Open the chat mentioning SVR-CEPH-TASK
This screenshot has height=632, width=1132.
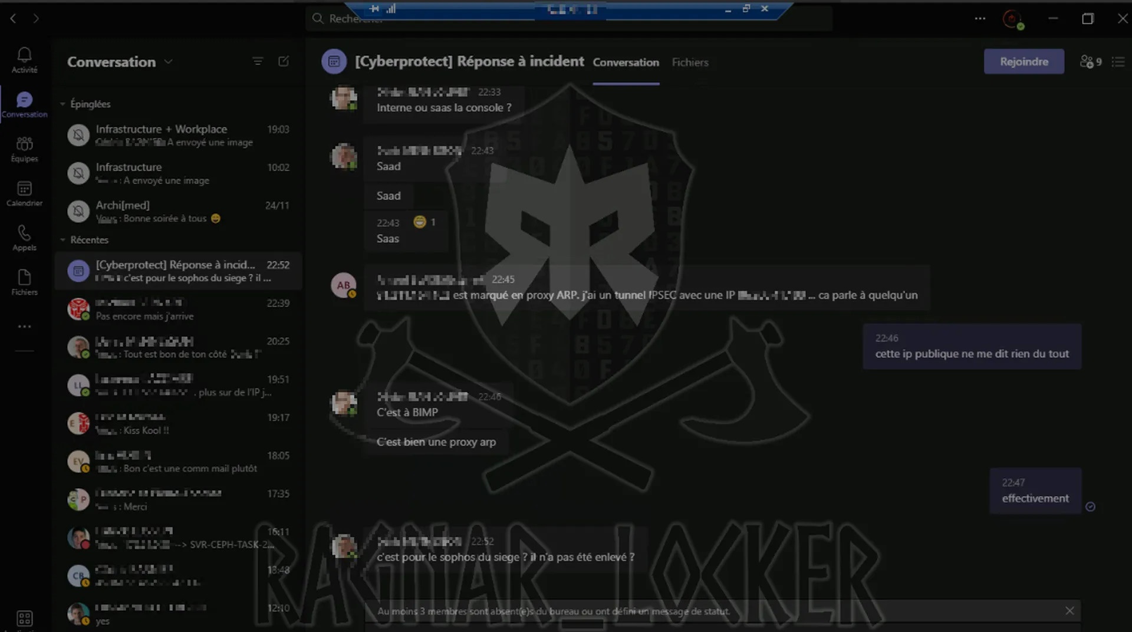(x=178, y=538)
